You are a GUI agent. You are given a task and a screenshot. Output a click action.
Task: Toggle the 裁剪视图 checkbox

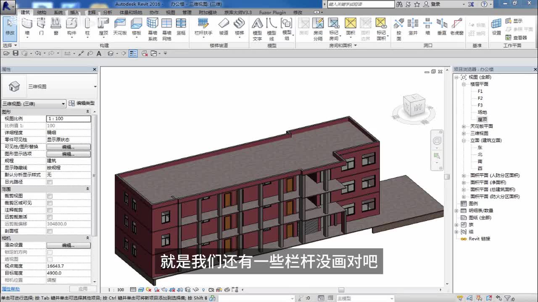click(x=50, y=196)
